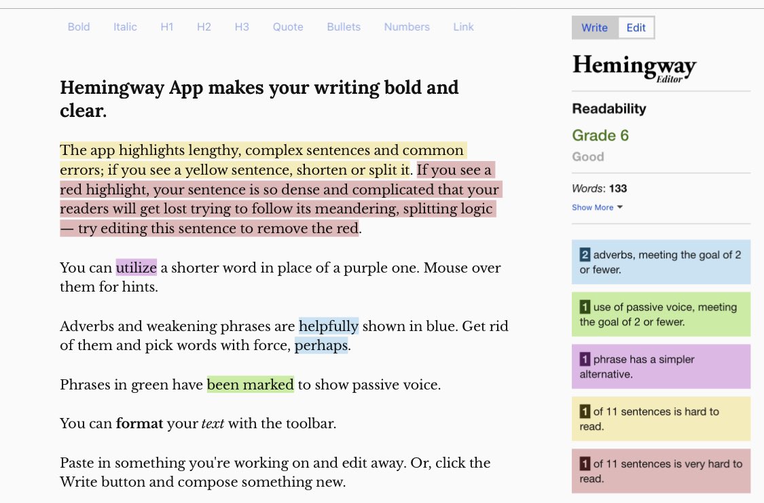Set heading level H2
Viewport: 764px width, 503px height.
204,27
